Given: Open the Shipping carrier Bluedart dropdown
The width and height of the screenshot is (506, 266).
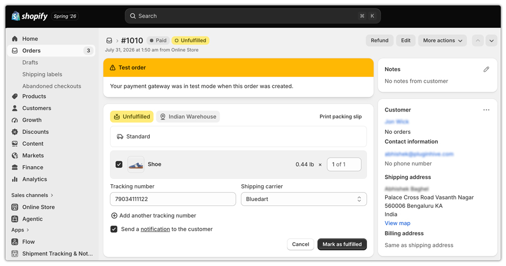Looking at the screenshot, I should [304, 199].
